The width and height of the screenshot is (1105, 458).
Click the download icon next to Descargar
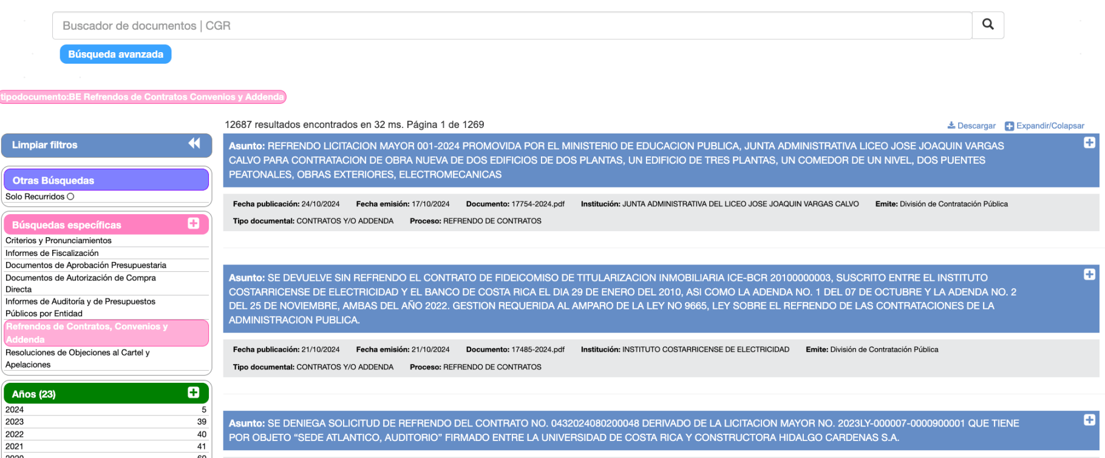(x=951, y=125)
